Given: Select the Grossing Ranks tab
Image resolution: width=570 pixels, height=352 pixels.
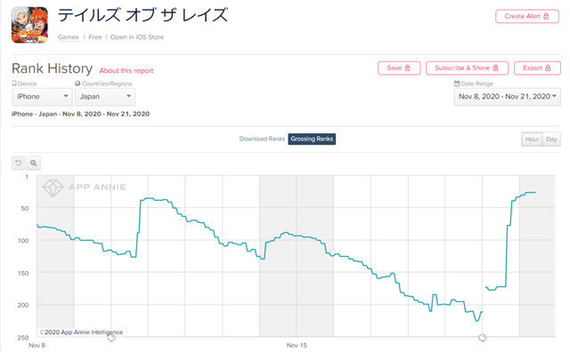Looking at the screenshot, I should click(312, 139).
